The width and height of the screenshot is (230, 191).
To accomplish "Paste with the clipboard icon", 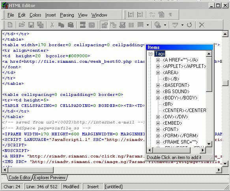I will coord(71,25).
